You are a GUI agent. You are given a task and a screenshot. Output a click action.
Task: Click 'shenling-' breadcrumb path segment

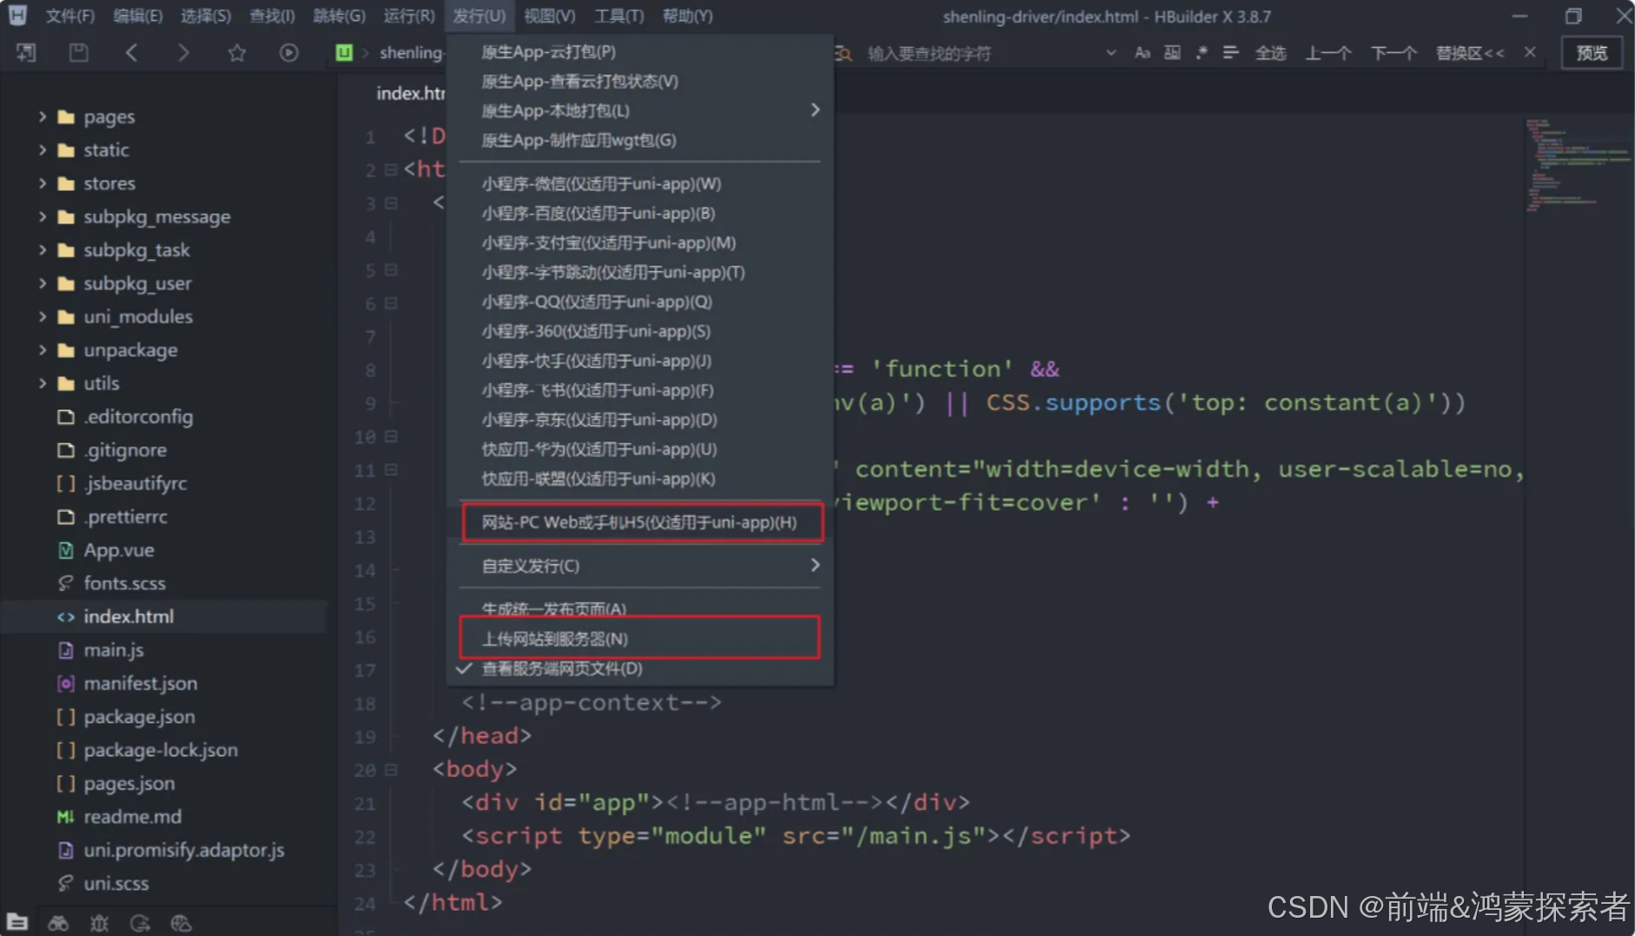tap(411, 53)
